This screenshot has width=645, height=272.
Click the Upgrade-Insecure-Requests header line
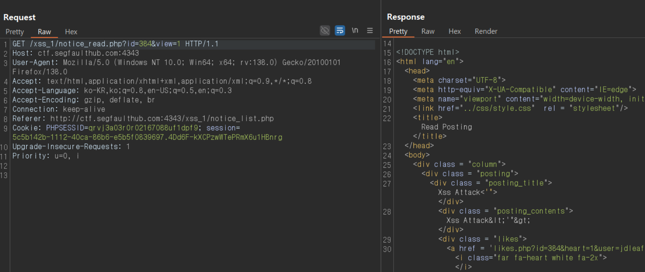click(x=71, y=146)
